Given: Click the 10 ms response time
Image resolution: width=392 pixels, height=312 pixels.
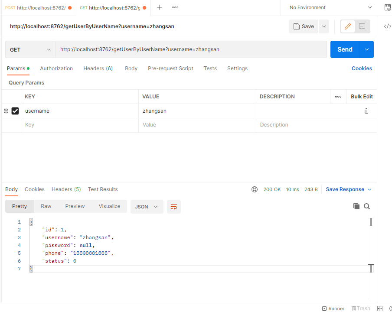Looking at the screenshot, I should pyautogui.click(x=293, y=190).
